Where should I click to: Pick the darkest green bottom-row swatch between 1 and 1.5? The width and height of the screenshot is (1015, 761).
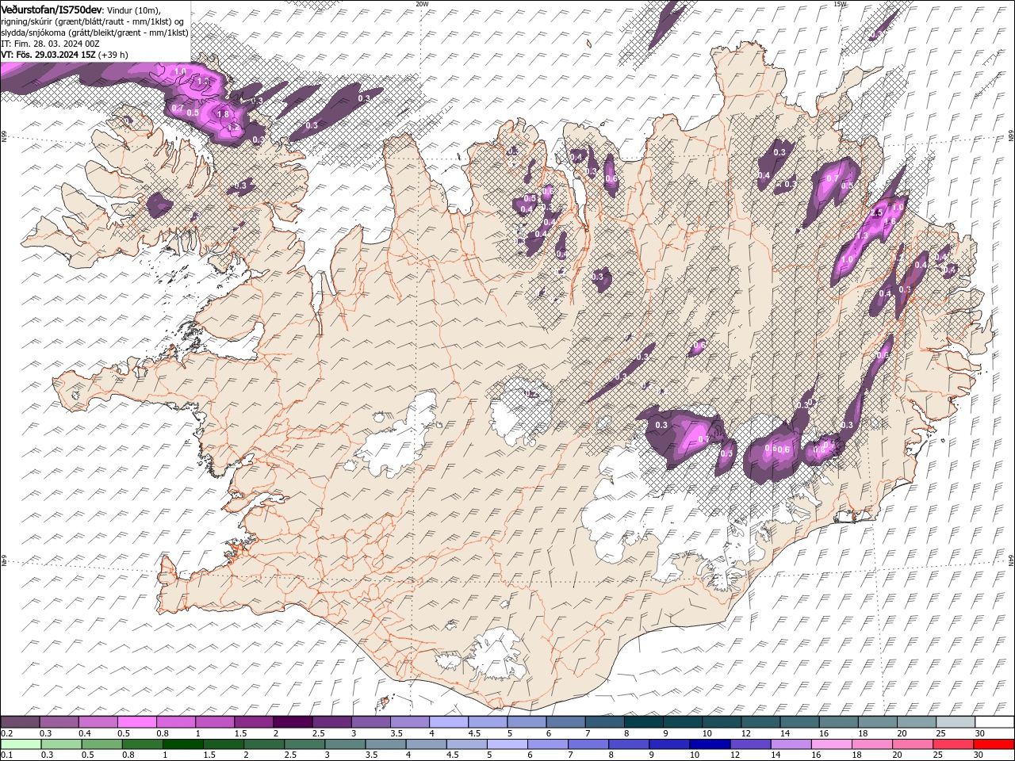pyautogui.click(x=183, y=744)
